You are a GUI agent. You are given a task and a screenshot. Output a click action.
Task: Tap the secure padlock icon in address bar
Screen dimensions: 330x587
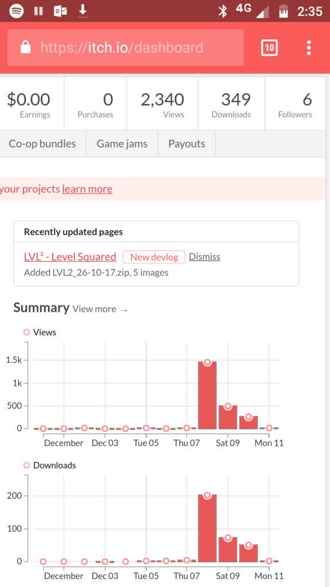(25, 48)
